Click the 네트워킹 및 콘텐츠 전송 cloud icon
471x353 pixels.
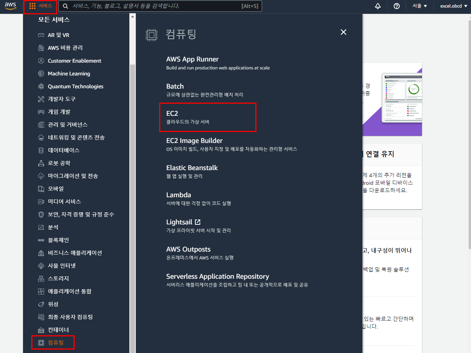click(x=41, y=138)
